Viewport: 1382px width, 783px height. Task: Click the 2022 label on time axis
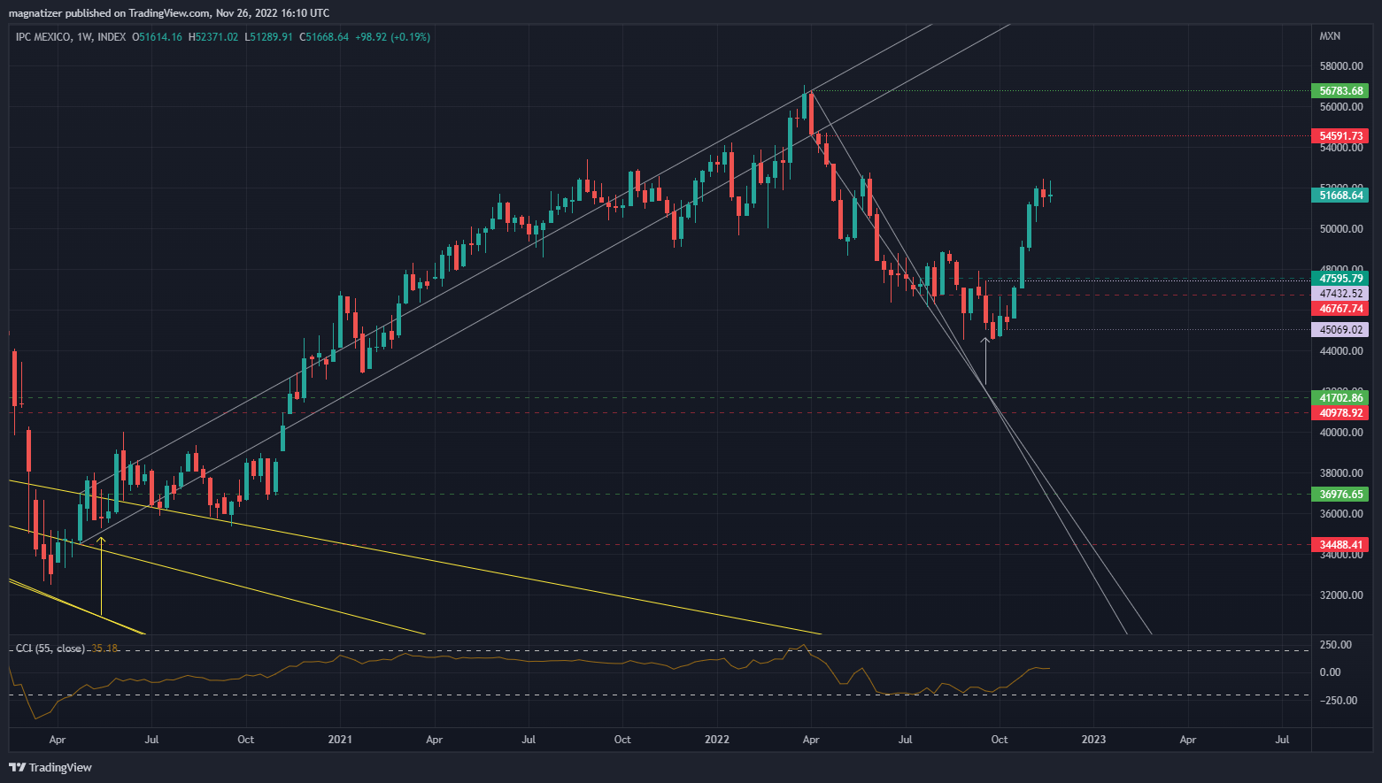click(x=716, y=740)
